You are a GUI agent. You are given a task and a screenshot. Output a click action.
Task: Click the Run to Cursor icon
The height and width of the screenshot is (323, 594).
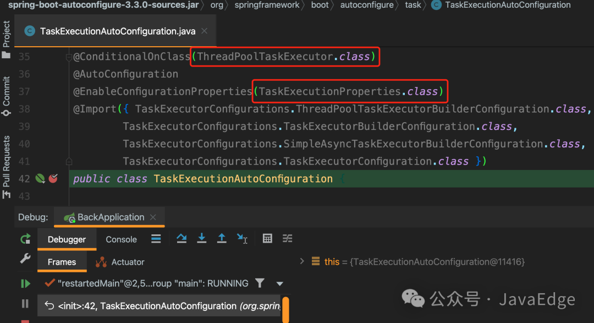242,238
